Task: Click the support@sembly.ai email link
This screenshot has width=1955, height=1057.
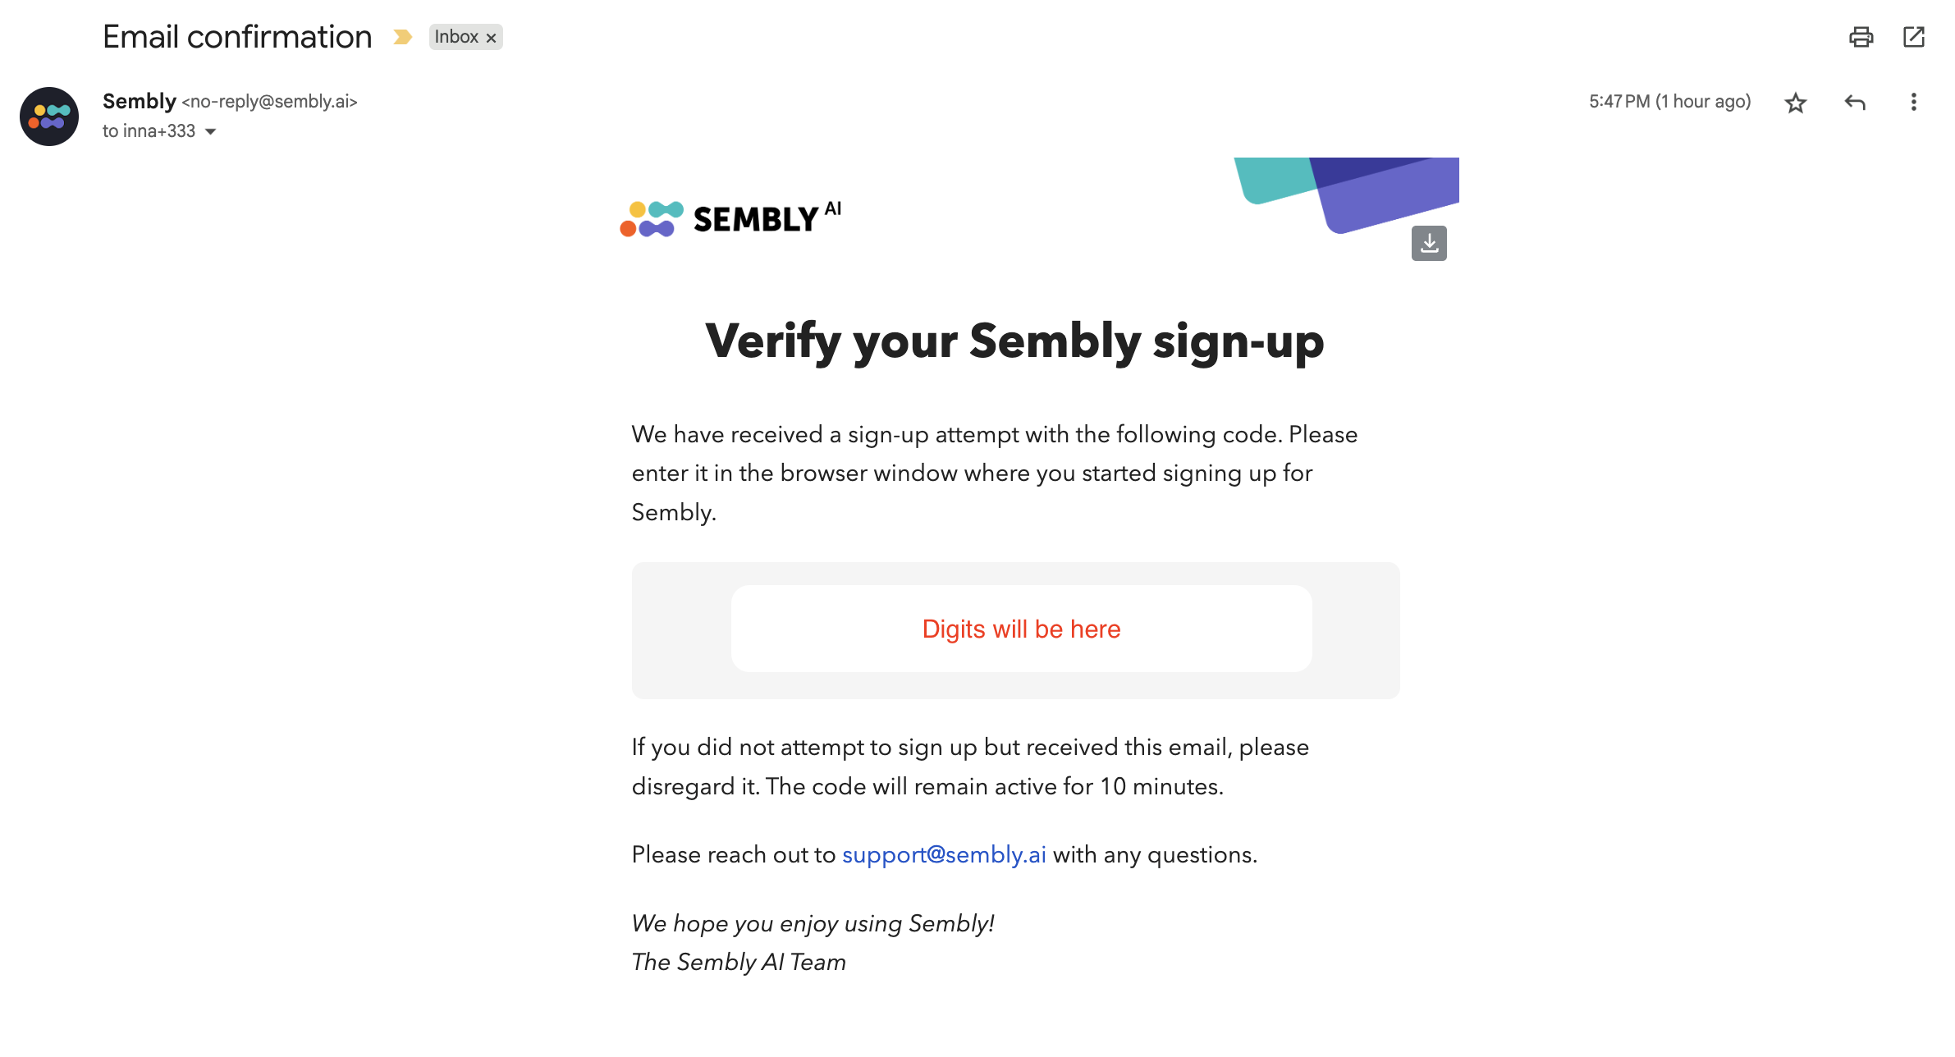Action: 944,854
